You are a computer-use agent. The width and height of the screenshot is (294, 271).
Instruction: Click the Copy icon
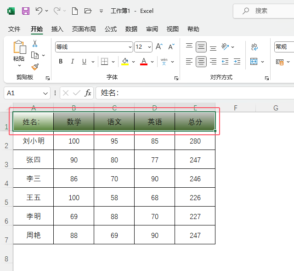coord(35,55)
